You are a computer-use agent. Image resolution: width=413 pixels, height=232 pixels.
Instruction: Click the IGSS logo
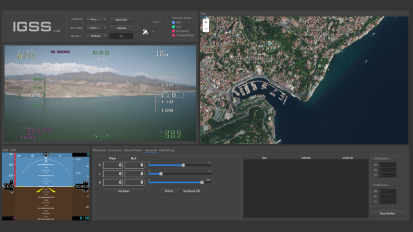(32, 27)
